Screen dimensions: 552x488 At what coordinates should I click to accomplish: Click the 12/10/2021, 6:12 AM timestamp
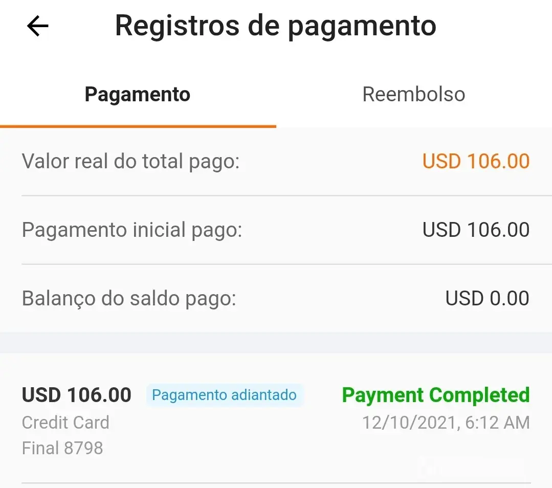tap(446, 423)
